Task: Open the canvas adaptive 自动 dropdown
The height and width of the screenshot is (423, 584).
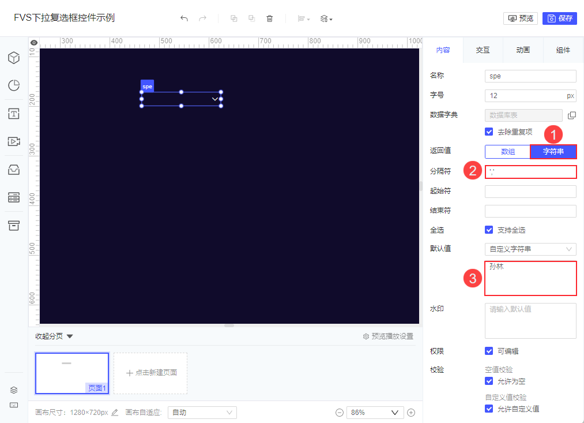Action: pos(202,413)
